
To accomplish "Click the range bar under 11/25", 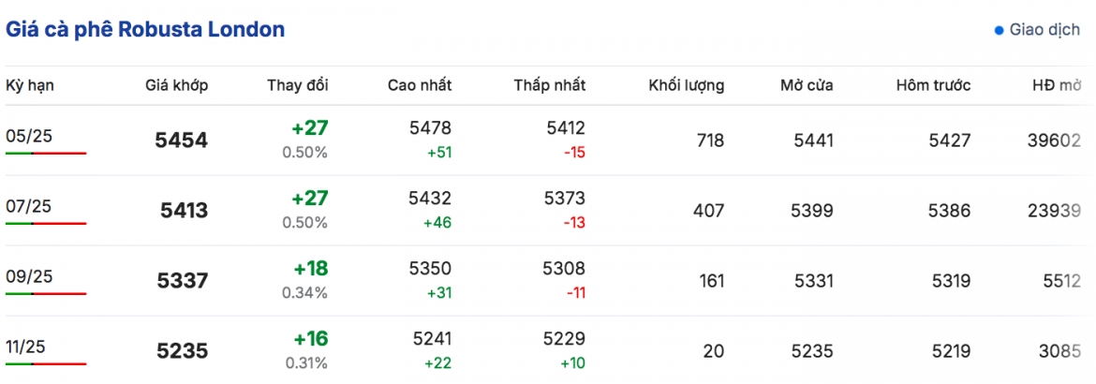I will pyautogui.click(x=46, y=363).
